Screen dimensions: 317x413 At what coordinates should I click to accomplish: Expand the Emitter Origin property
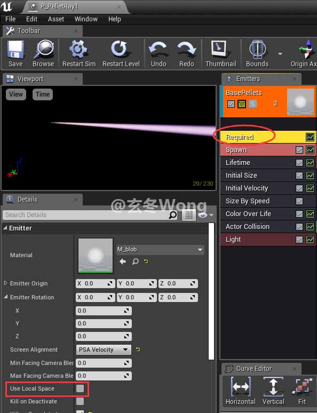pyautogui.click(x=6, y=283)
